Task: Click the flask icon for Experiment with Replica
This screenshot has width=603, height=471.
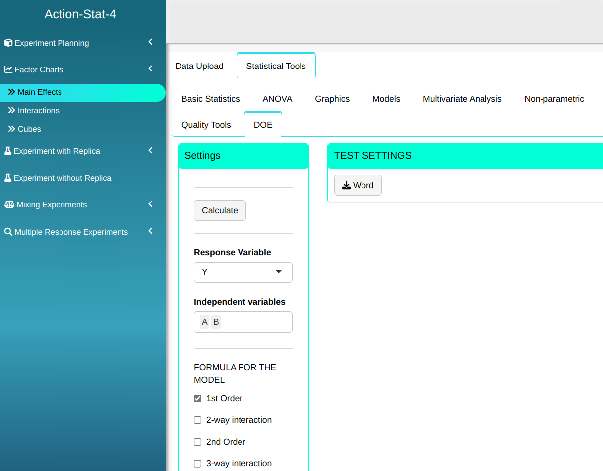Action: pos(8,151)
